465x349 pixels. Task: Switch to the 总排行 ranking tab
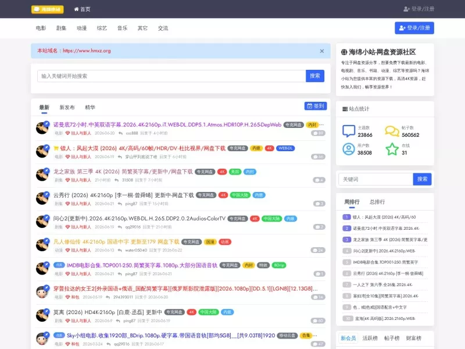(x=377, y=202)
